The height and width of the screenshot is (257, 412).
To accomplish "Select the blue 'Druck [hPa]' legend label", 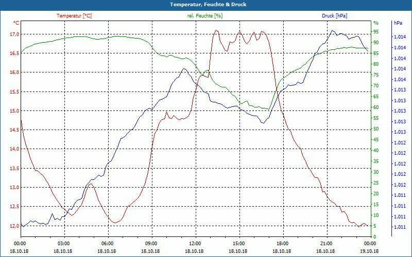I will (x=334, y=16).
